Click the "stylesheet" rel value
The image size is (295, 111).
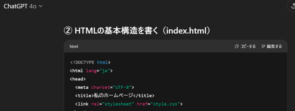tap(118, 104)
